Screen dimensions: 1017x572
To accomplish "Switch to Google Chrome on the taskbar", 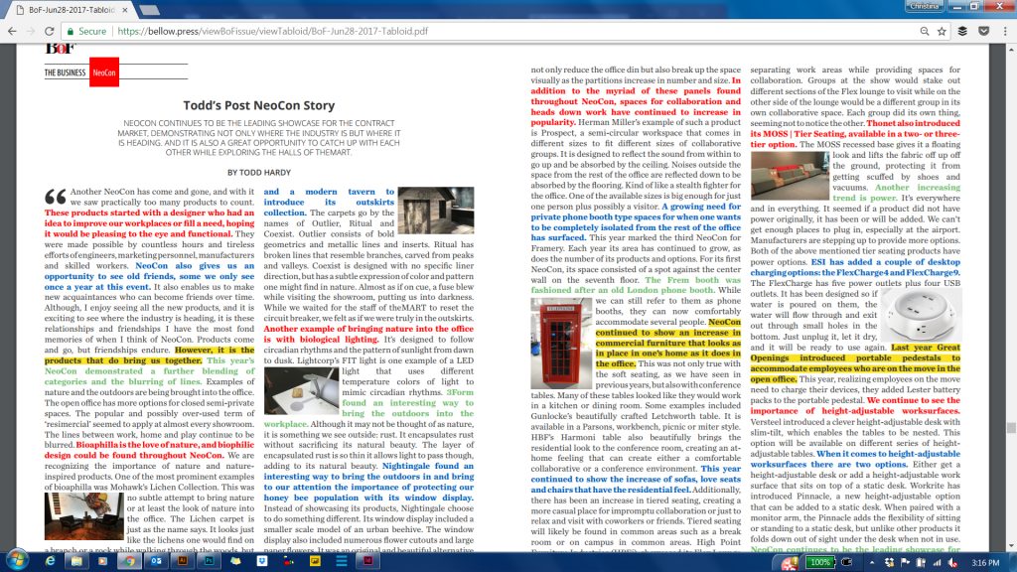I will click(x=129, y=562).
